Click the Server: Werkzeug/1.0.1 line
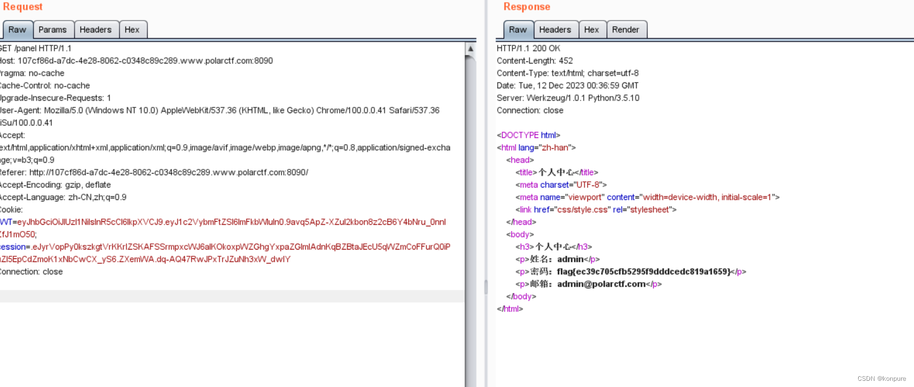Screen dimensions: 914x387 pos(568,98)
